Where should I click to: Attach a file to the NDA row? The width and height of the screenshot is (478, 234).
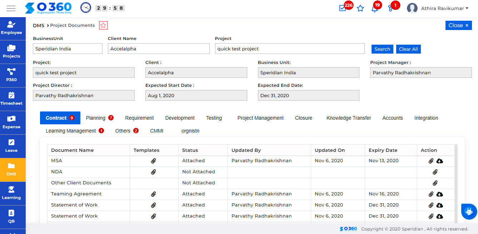pyautogui.click(x=435, y=172)
